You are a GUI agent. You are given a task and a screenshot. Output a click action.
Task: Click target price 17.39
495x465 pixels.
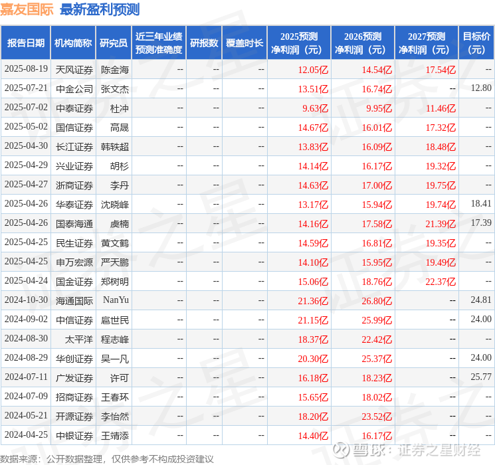(x=481, y=223)
